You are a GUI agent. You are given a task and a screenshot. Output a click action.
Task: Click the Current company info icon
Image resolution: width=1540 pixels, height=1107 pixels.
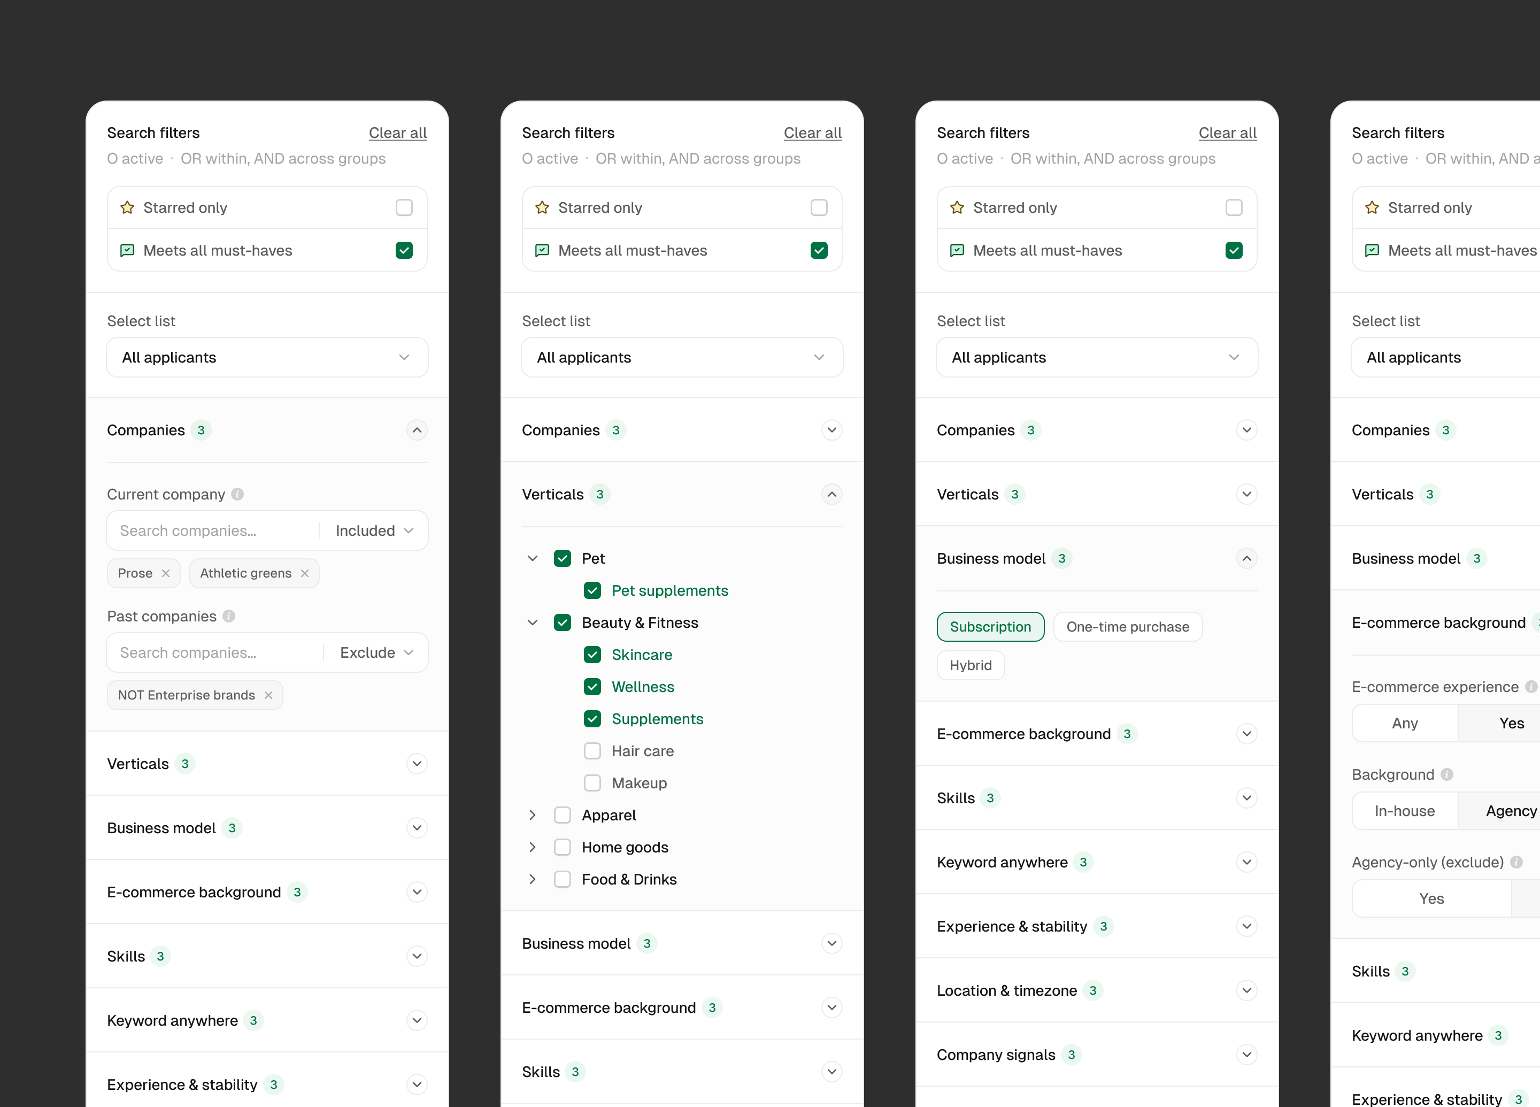(x=237, y=495)
